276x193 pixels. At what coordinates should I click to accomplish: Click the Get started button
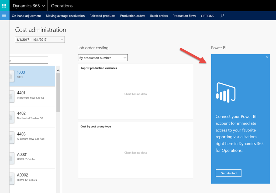pos(229,173)
